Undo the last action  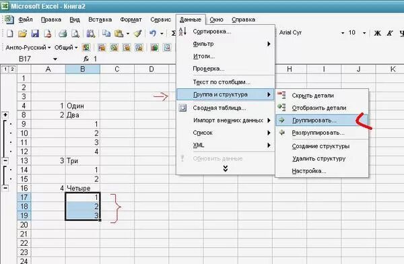tap(153, 33)
